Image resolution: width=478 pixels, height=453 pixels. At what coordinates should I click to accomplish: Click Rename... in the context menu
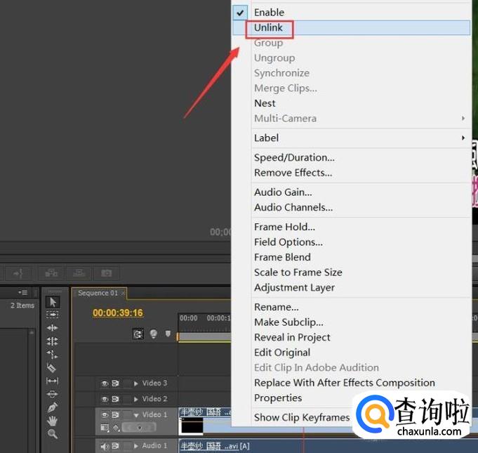277,307
